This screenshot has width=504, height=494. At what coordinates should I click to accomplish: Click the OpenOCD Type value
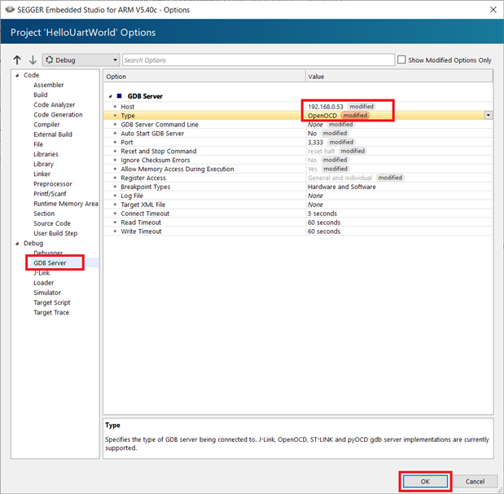[322, 116]
